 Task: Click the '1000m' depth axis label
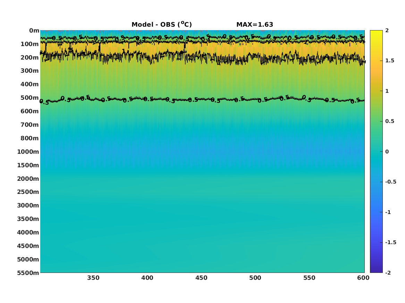(x=28, y=152)
